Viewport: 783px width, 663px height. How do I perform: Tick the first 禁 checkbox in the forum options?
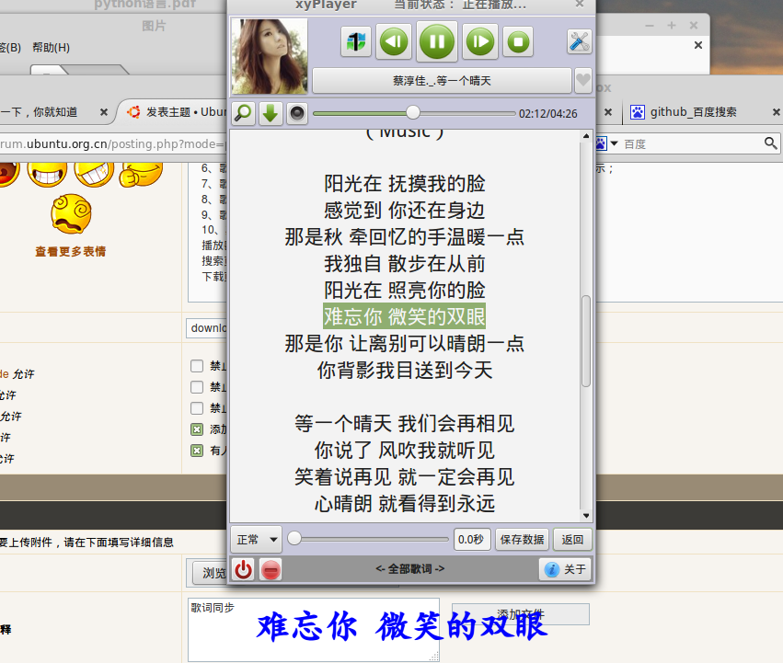197,366
